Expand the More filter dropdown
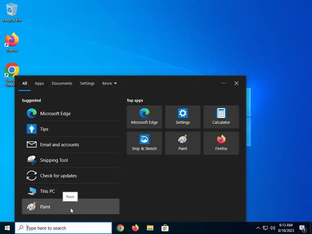This screenshot has height=234, width=312. 109,83
